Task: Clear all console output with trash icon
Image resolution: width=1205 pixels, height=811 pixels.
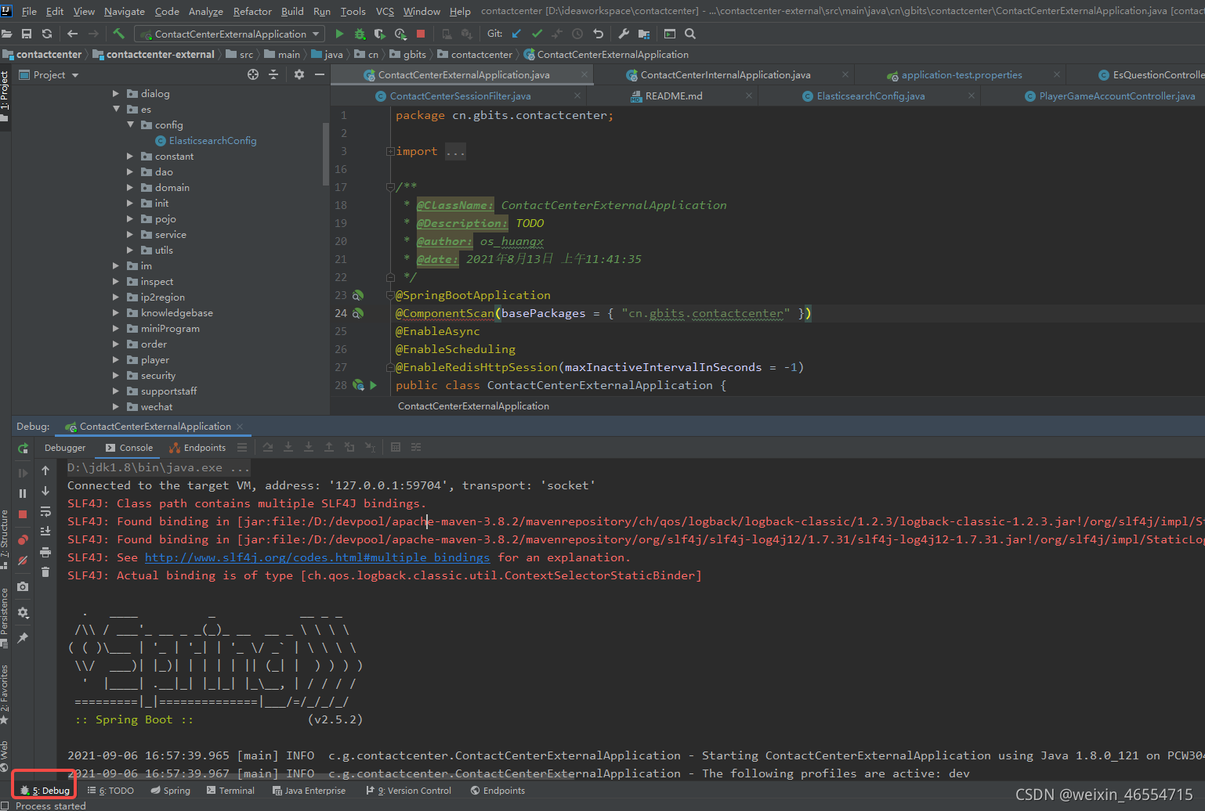Action: pyautogui.click(x=45, y=572)
